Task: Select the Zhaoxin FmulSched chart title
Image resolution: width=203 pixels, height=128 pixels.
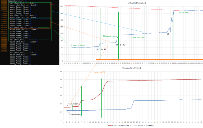Action: tap(131, 68)
